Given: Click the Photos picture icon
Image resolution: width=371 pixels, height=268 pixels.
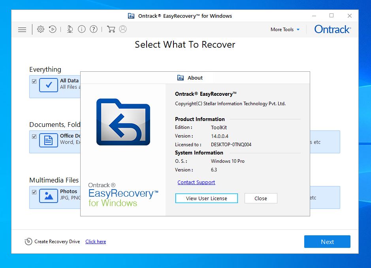Looking at the screenshot, I should click(x=49, y=196).
